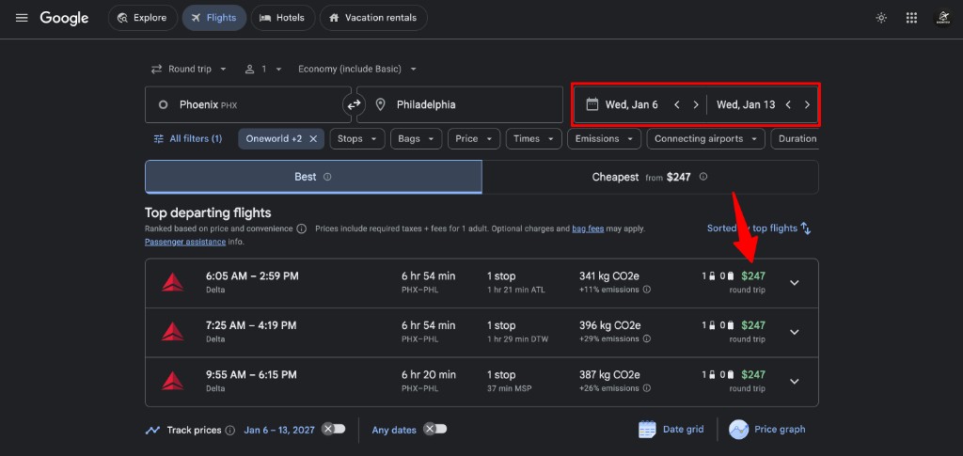
Task: Show ranking info icon beside convenience
Action: click(x=302, y=228)
